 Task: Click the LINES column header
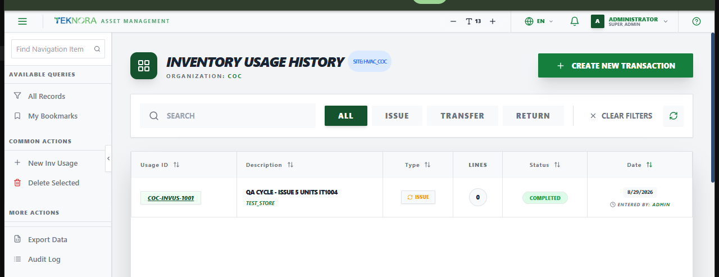point(478,165)
